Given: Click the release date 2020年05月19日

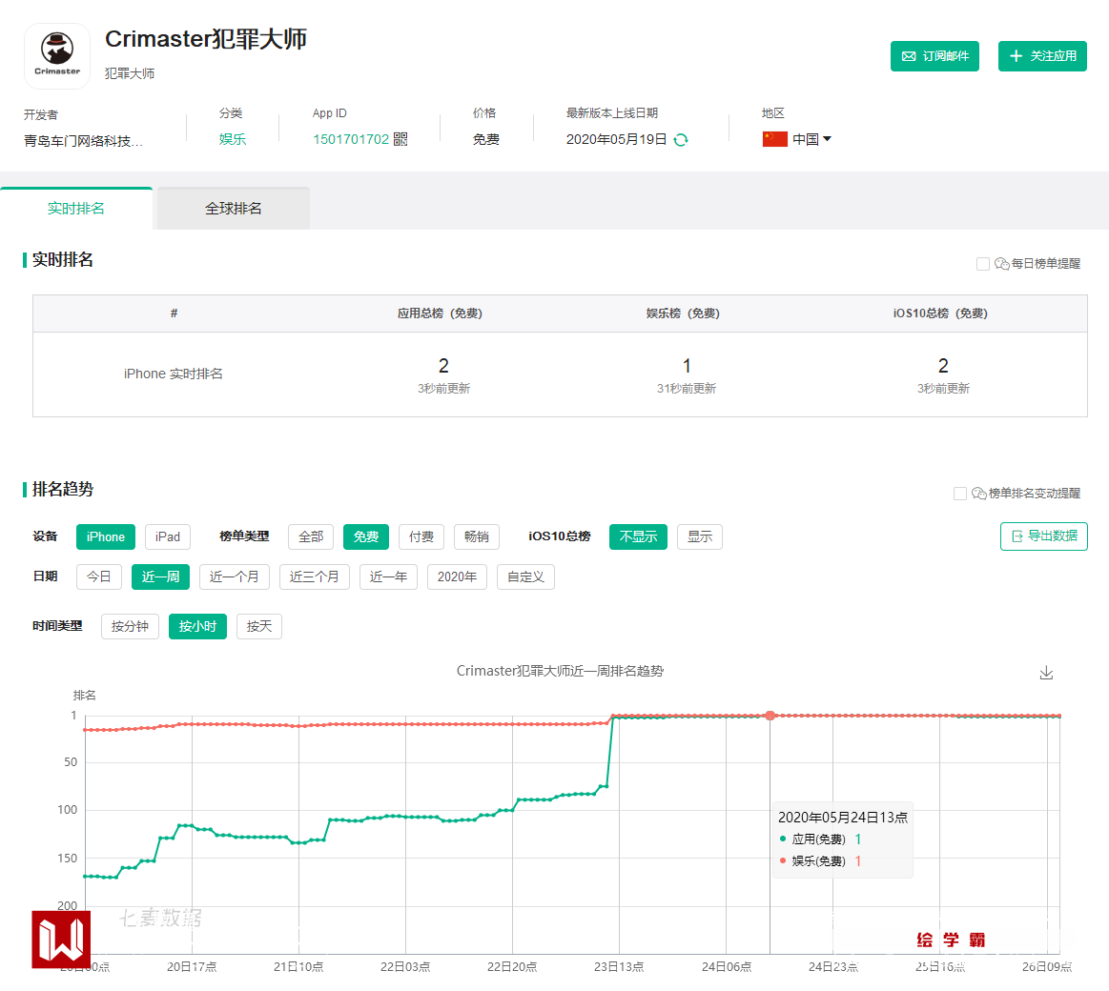Looking at the screenshot, I should tap(617, 139).
